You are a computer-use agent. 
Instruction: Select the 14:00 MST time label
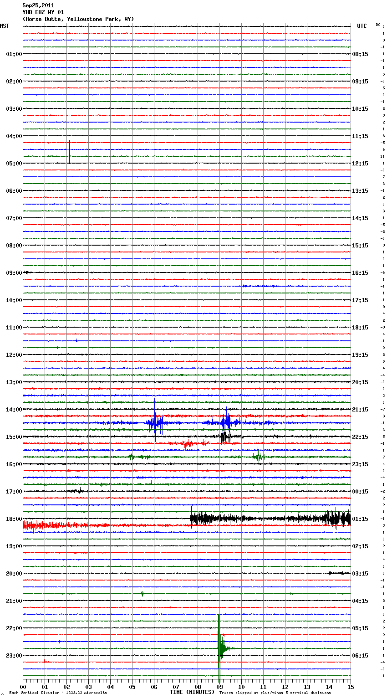coord(14,410)
